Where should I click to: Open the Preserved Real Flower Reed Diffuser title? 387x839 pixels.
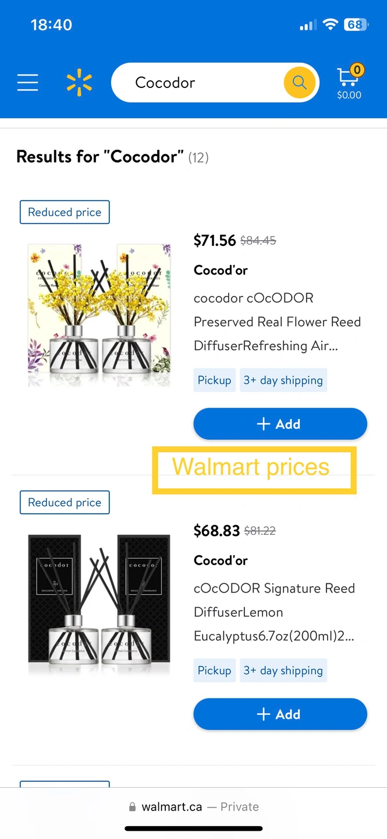pyautogui.click(x=277, y=322)
